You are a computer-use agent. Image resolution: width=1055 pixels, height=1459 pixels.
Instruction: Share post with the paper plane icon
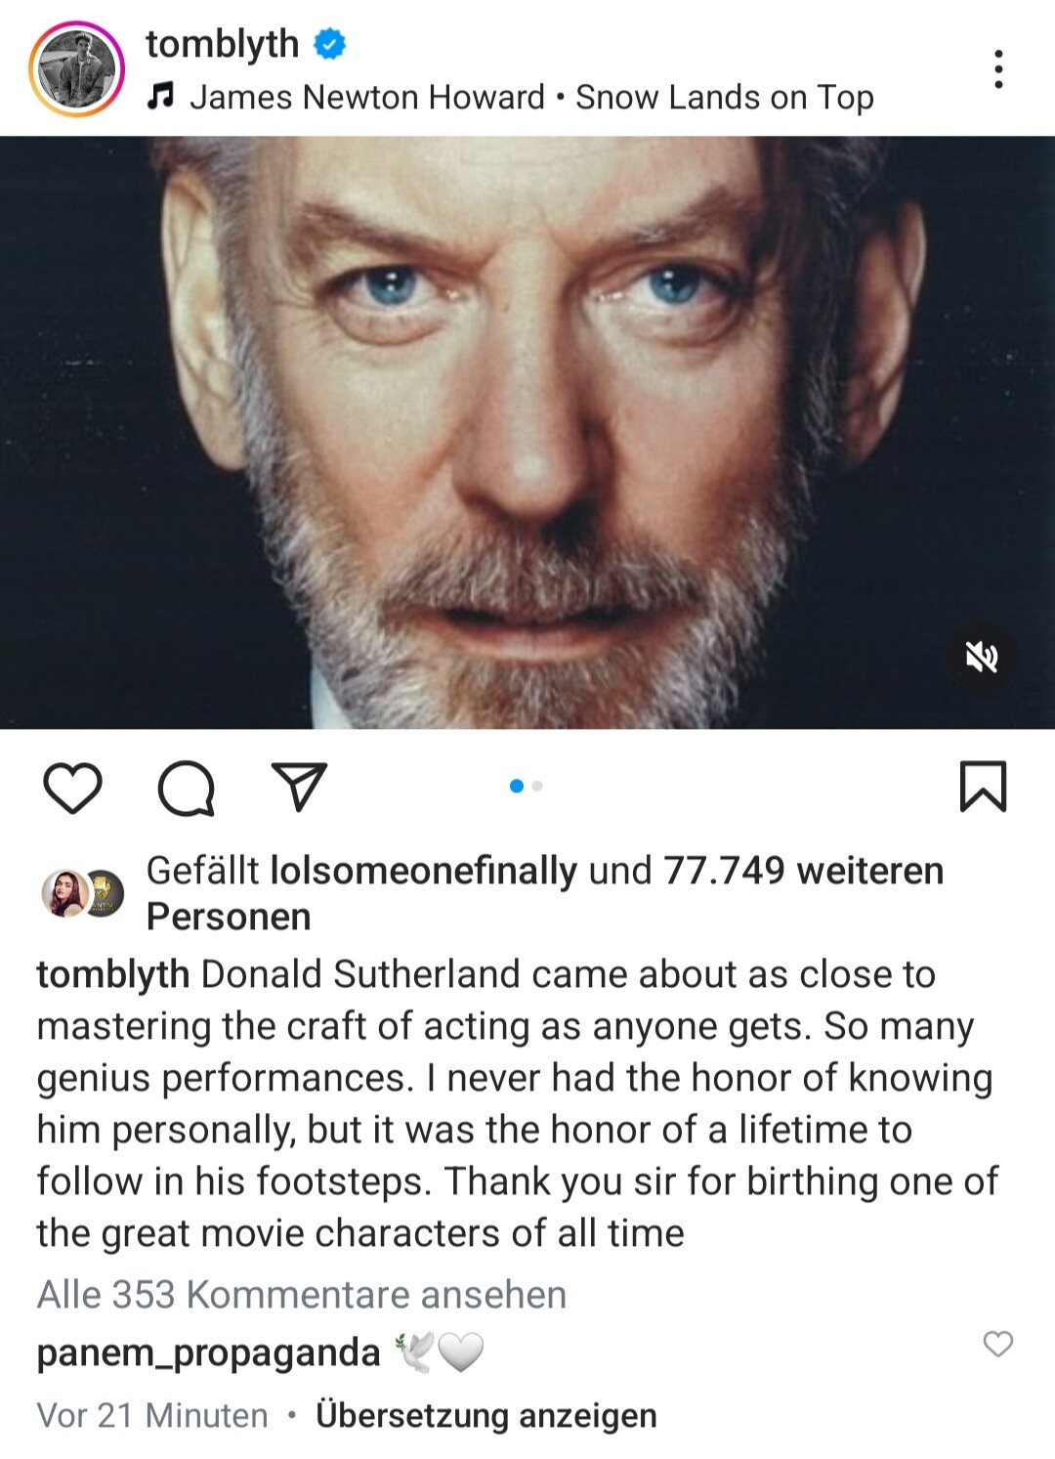298,787
